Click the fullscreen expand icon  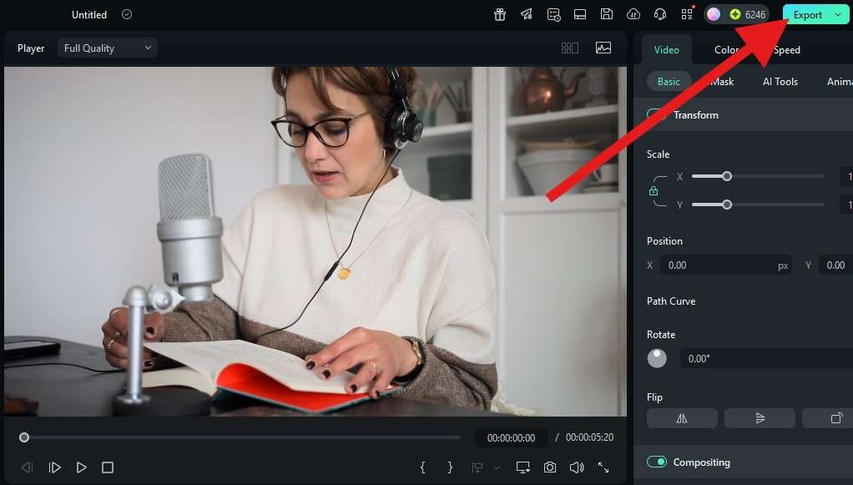(603, 467)
